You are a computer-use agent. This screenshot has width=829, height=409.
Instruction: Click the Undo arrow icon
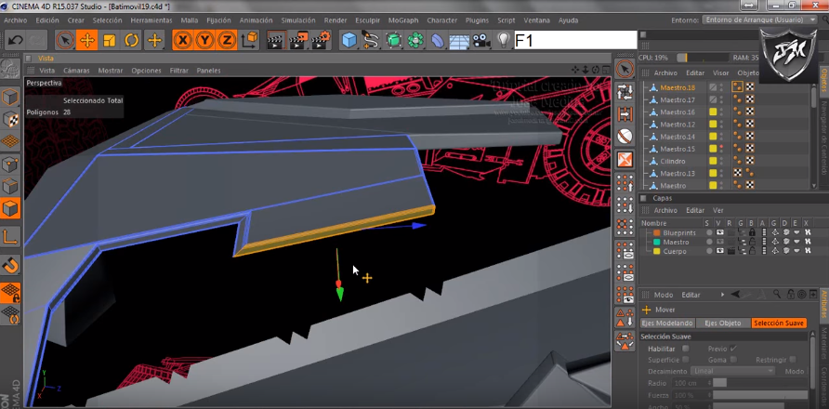pyautogui.click(x=15, y=40)
